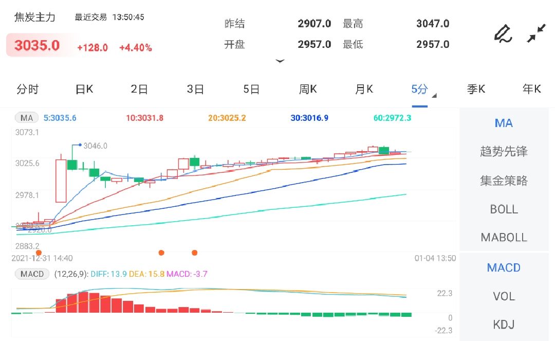Viewport: 555px width, 341px height.
Task: Select the 5日 chart tab
Action: coord(252,89)
